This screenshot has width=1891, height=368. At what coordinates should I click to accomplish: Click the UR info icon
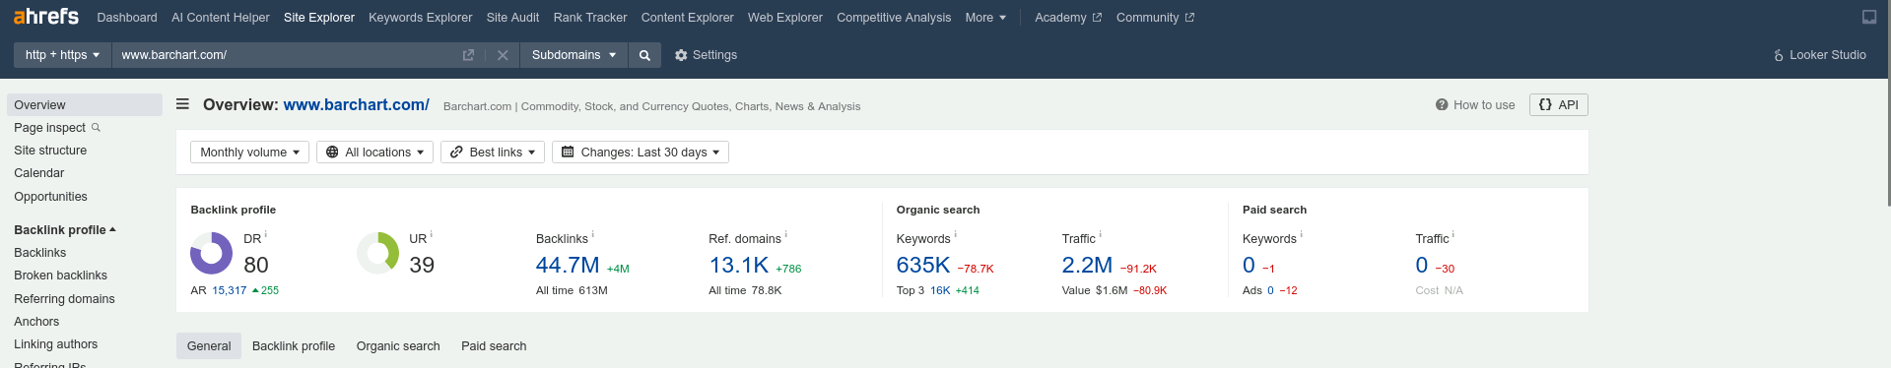point(432,234)
